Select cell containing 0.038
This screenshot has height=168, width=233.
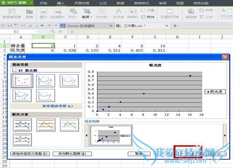[x=66, y=50]
